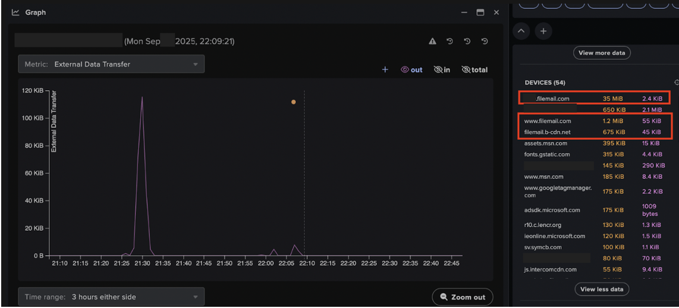Click the 35 MiB value

tap(613, 99)
